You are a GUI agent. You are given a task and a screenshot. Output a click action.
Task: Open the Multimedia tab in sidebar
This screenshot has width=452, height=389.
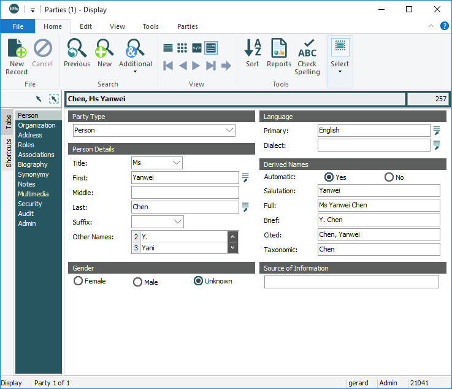33,194
